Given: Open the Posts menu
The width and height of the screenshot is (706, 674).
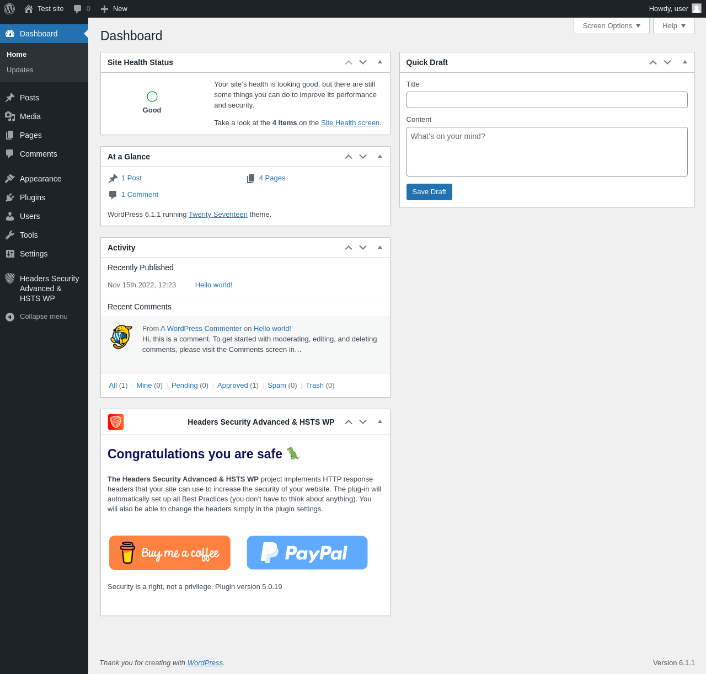Looking at the screenshot, I should 44,98.
